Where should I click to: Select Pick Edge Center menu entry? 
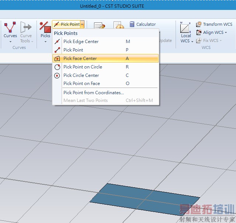(x=106, y=42)
